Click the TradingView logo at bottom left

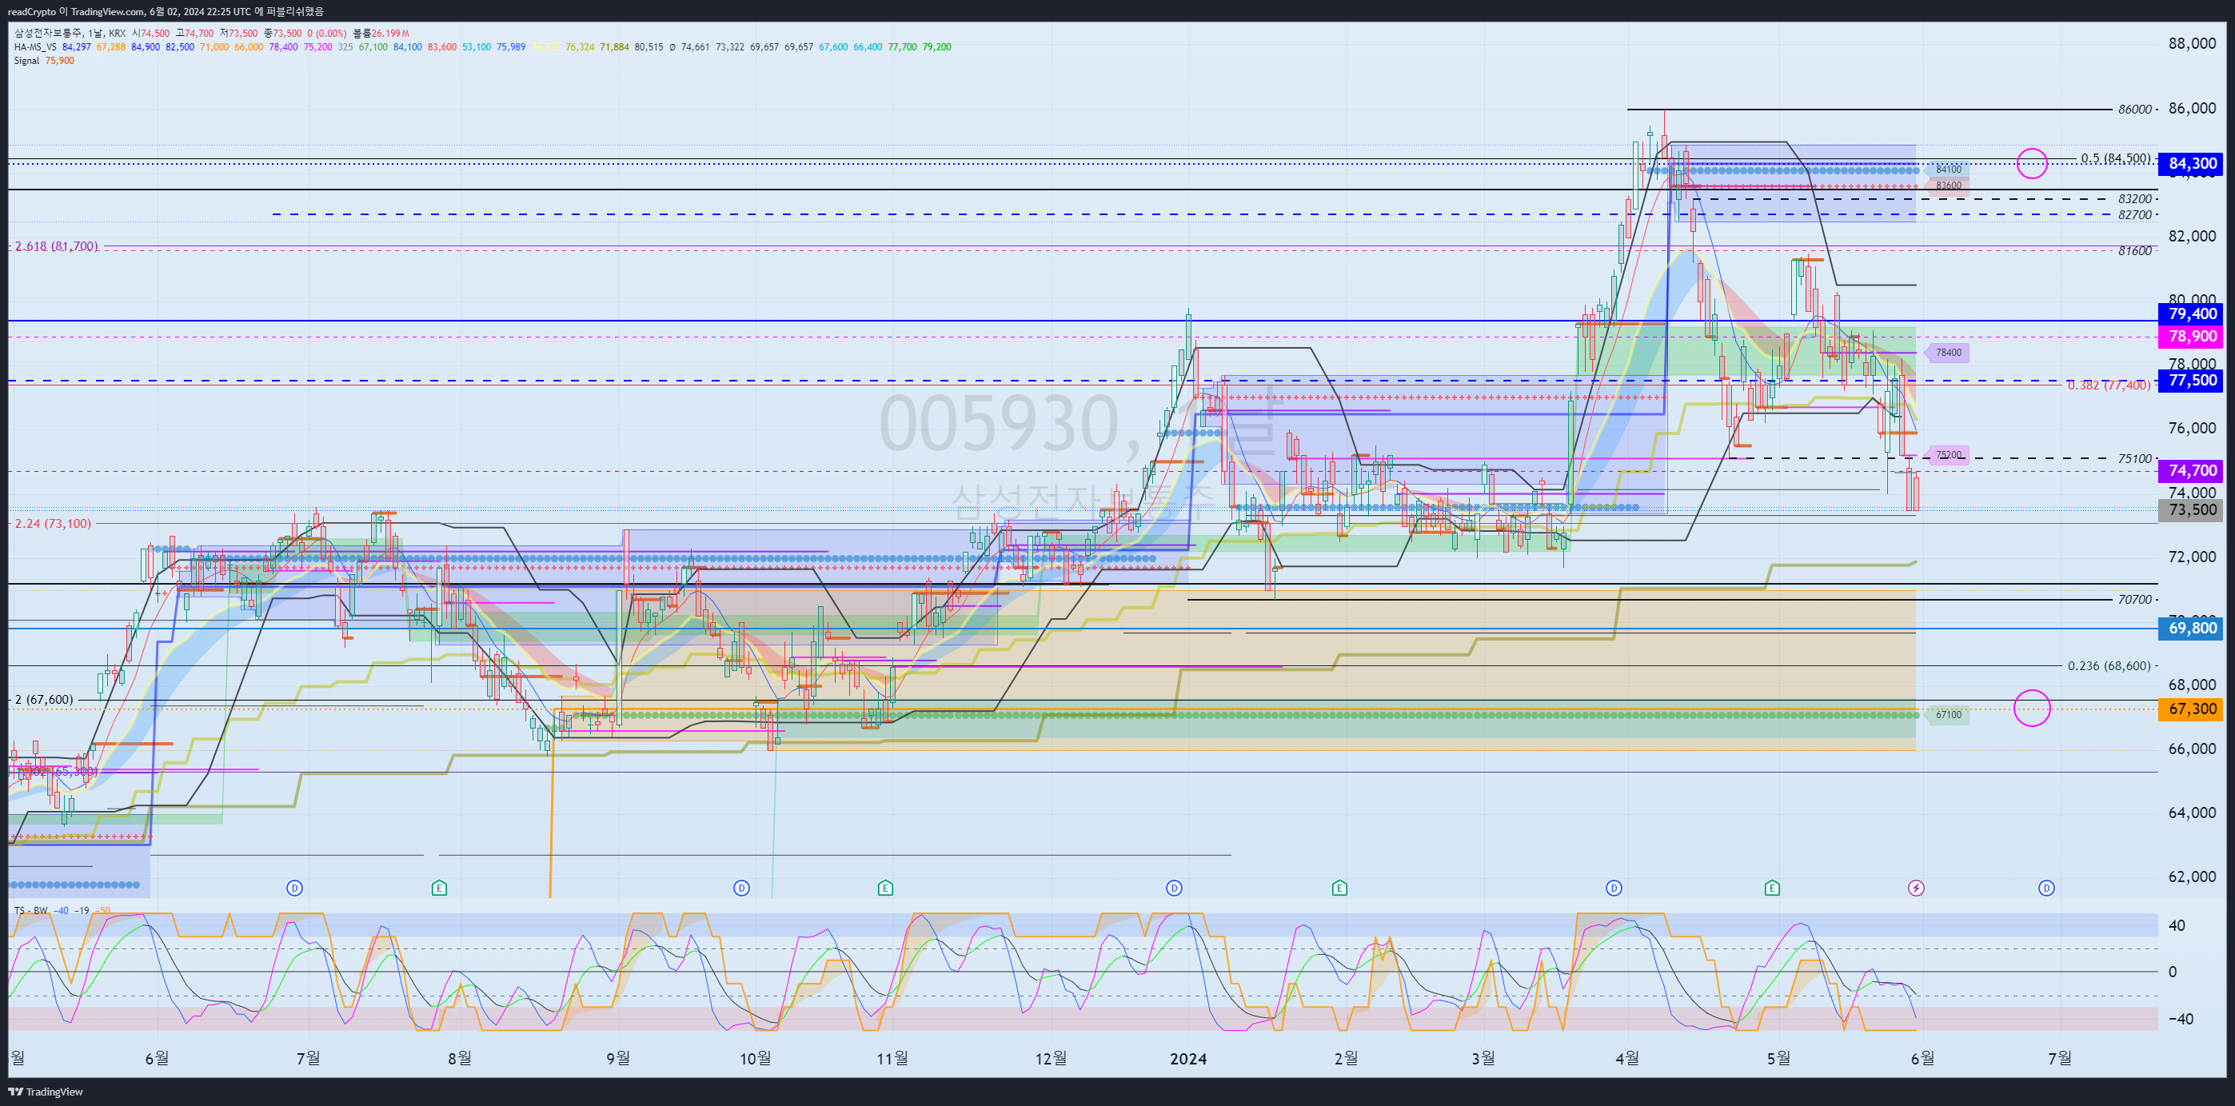click(46, 1092)
